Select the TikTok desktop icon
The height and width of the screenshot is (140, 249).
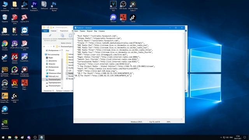pos(133,18)
